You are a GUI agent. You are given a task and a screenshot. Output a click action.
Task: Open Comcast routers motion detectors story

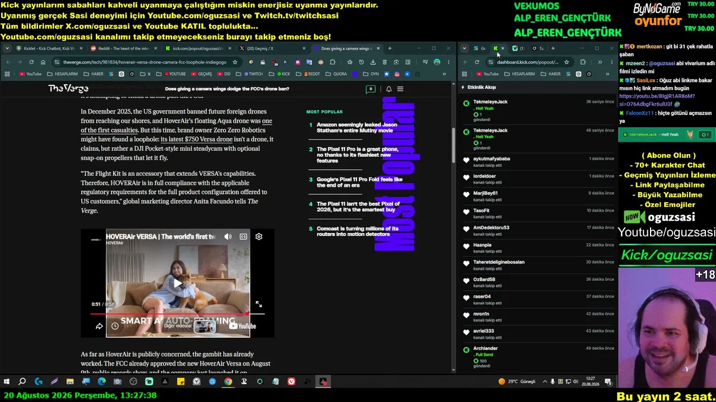(357, 232)
